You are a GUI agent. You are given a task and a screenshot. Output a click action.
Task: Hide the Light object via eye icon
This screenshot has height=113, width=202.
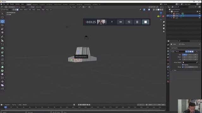tap(199, 18)
